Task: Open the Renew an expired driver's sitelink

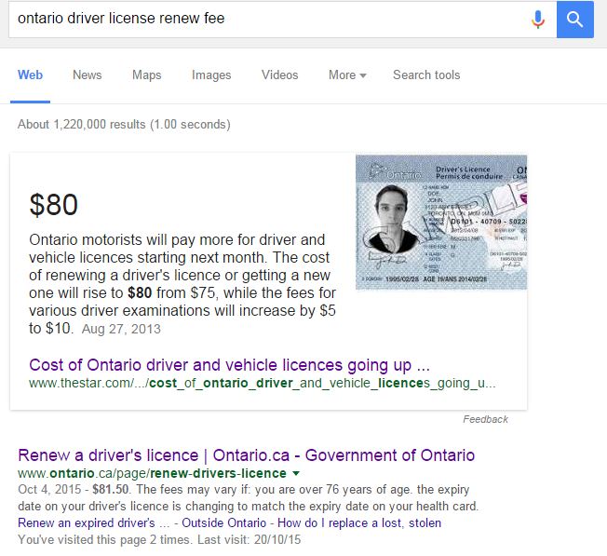Action: click(94, 523)
